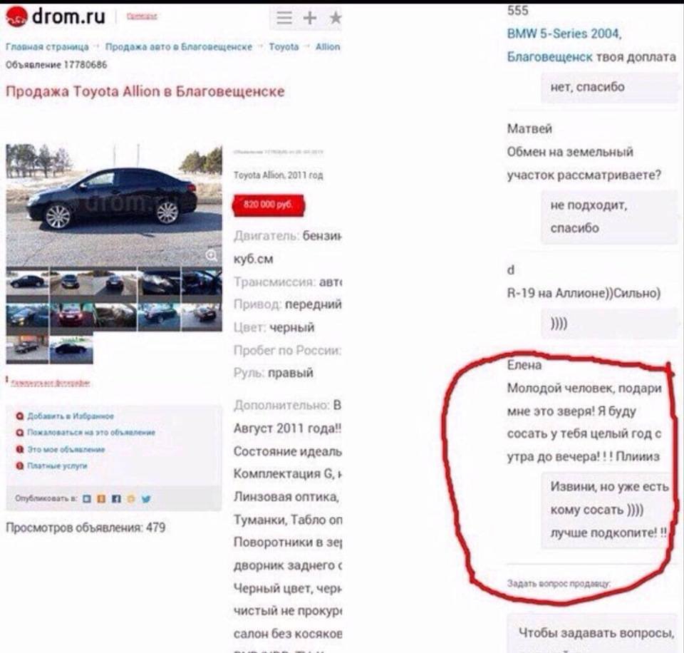Image resolution: width=684 pixels, height=653 pixels.
Task: Click Пожаловаться на это объявление link
Action: (91, 432)
